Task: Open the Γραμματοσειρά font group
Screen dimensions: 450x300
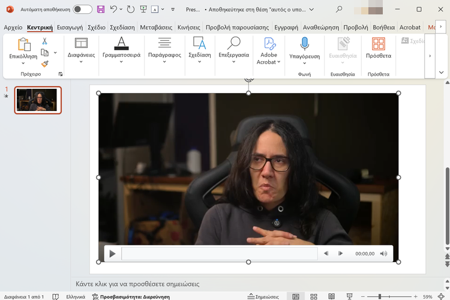Action: [121, 50]
